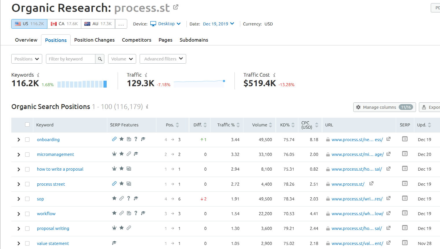Click site links icon in onboarding SERP features
The image size is (440, 249).
[114, 139]
